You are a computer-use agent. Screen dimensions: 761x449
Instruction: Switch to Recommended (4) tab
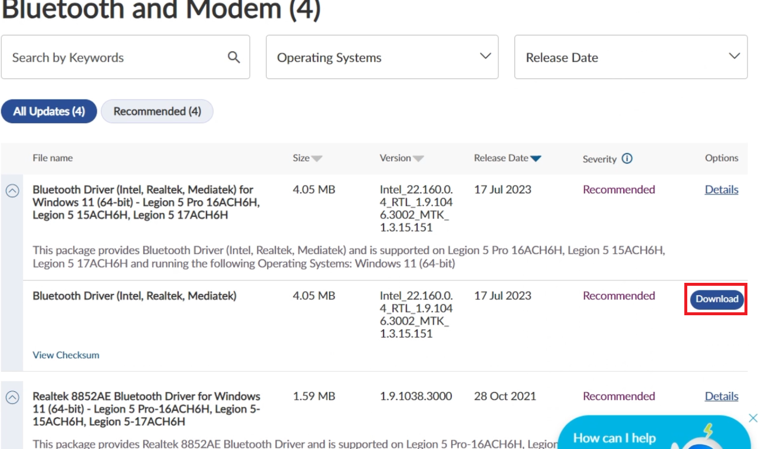point(157,111)
